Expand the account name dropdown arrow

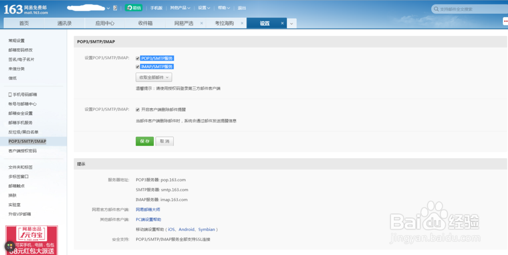pyautogui.click(x=108, y=9)
